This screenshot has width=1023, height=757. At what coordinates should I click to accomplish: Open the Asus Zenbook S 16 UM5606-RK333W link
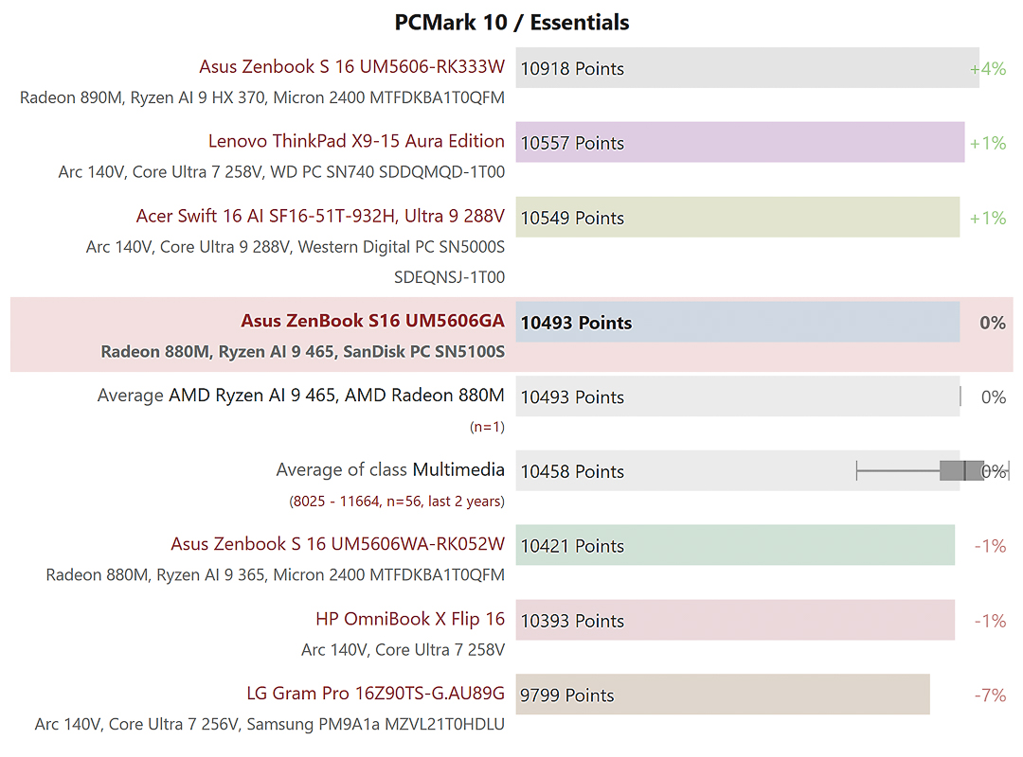(351, 67)
